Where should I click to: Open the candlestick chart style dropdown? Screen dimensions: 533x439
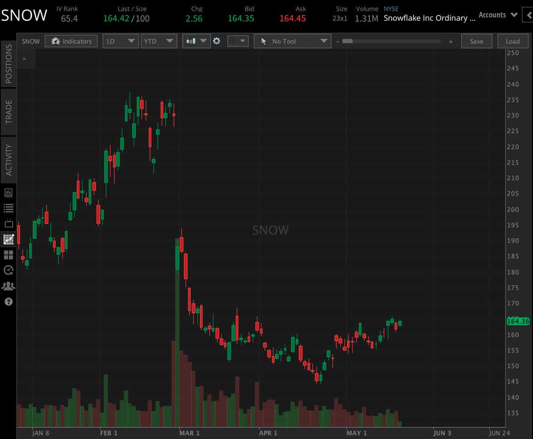point(196,41)
